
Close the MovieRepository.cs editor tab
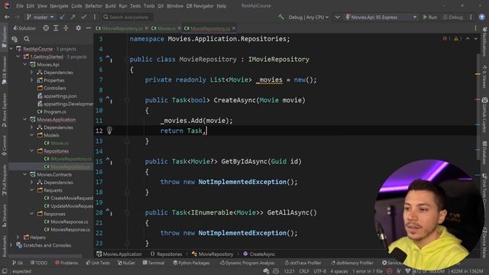point(234,28)
